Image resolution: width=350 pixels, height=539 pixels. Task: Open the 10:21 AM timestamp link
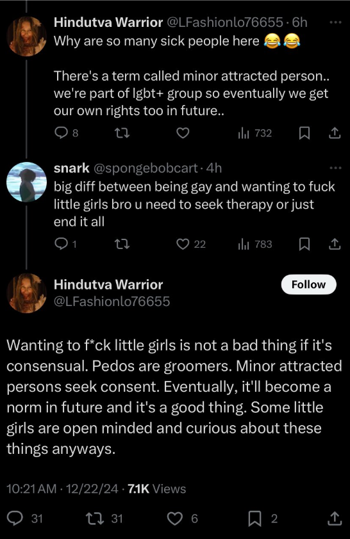click(x=31, y=489)
